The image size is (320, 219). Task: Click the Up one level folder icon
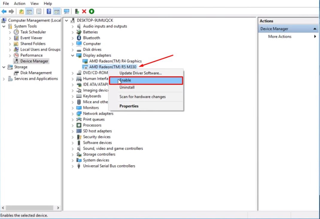[x=21, y=11]
